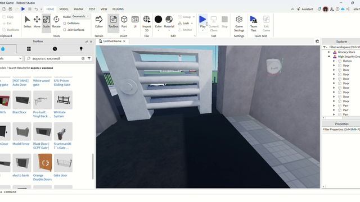
Task: Select the Select tool
Action: 28,22
